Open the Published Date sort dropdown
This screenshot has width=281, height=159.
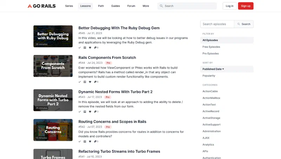click(227, 69)
